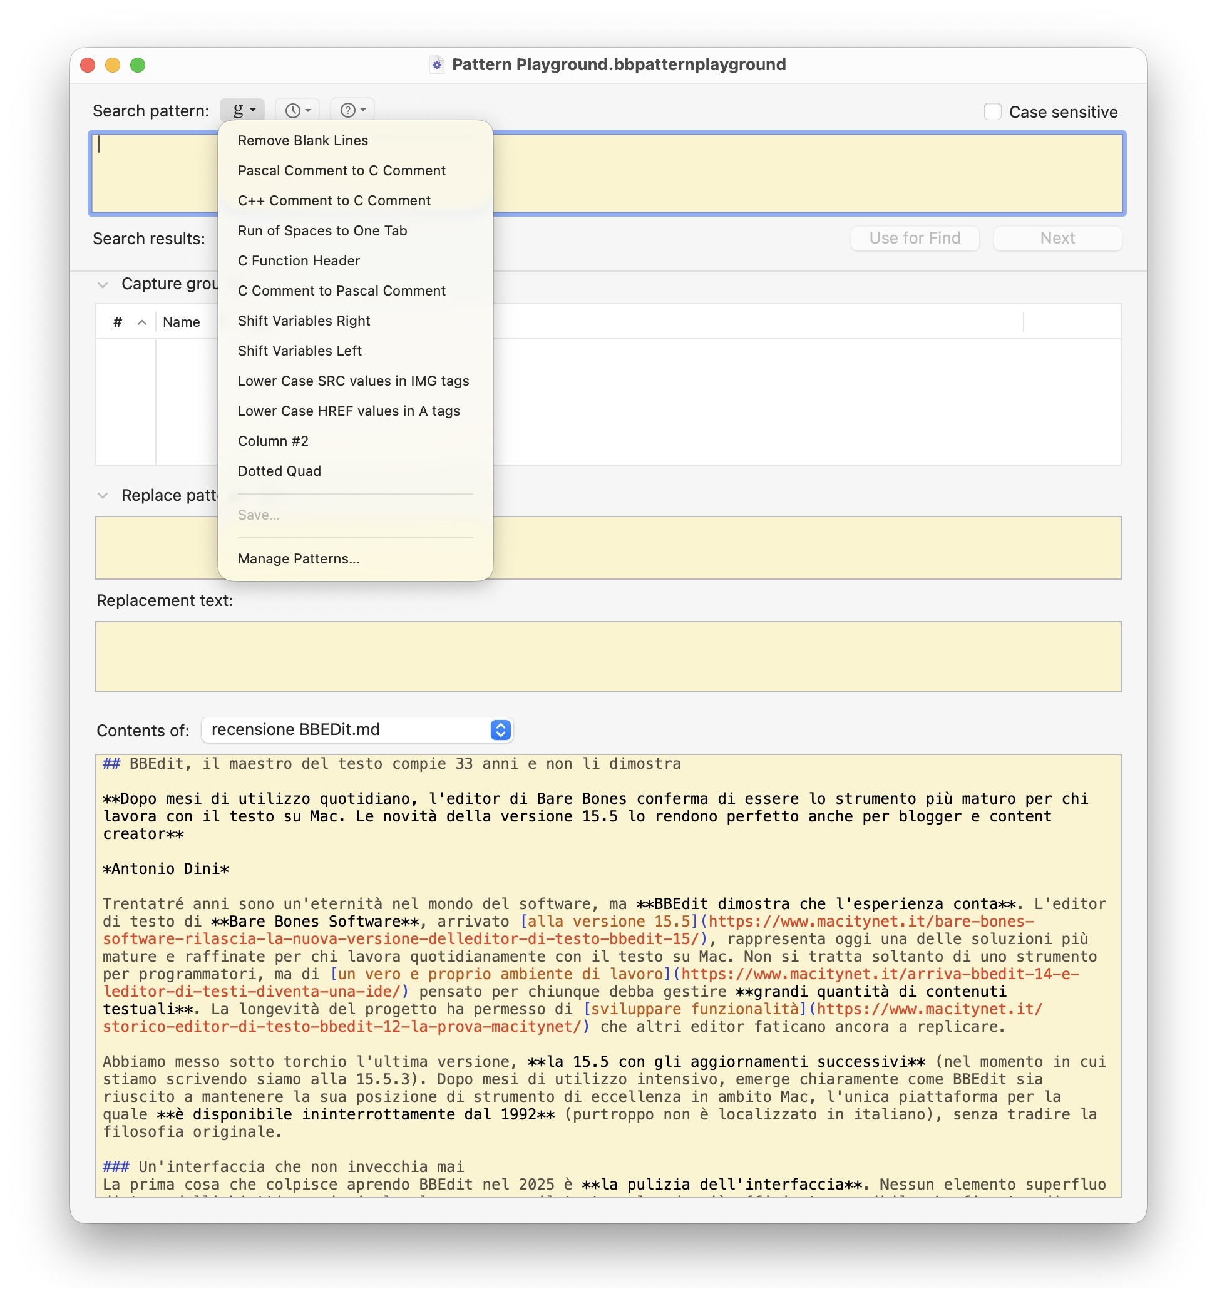Open the pattern help question-mark menu
1217x1316 pixels.
pos(351,110)
